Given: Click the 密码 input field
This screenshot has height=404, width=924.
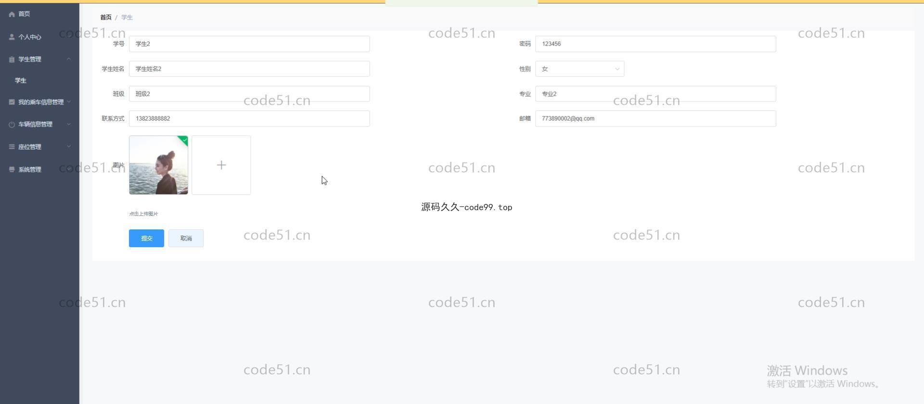Looking at the screenshot, I should pos(655,44).
